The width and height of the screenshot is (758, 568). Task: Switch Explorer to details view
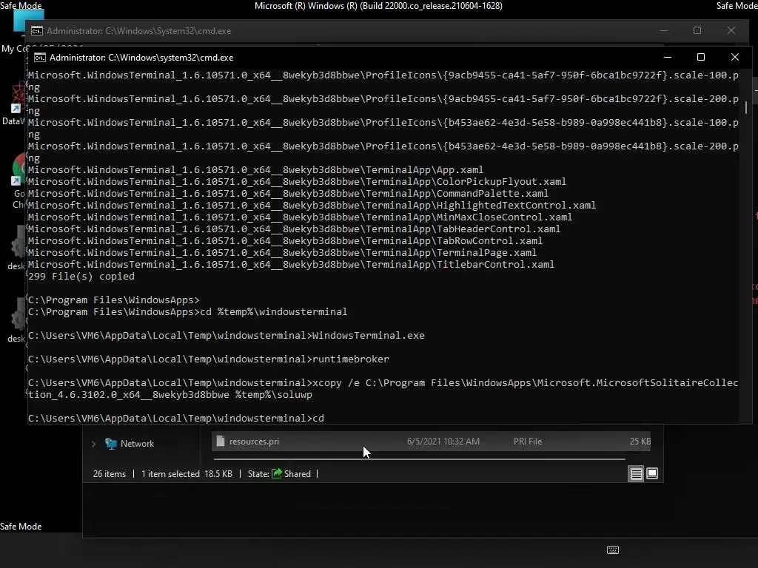coord(636,474)
